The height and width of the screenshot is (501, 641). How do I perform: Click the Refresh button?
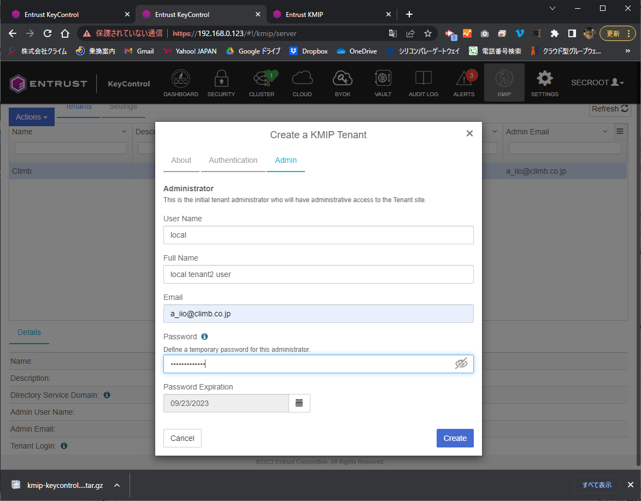point(609,109)
